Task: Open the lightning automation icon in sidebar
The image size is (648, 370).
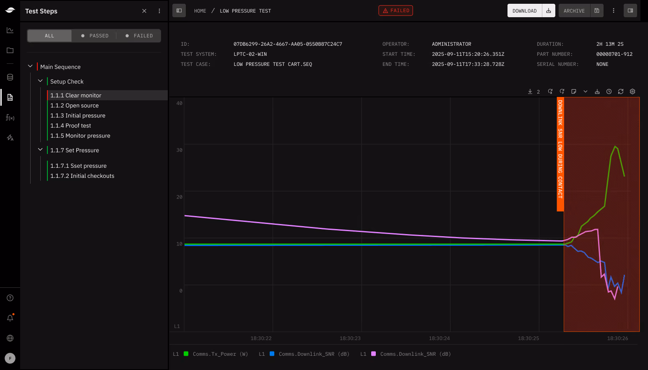Action: (10, 138)
